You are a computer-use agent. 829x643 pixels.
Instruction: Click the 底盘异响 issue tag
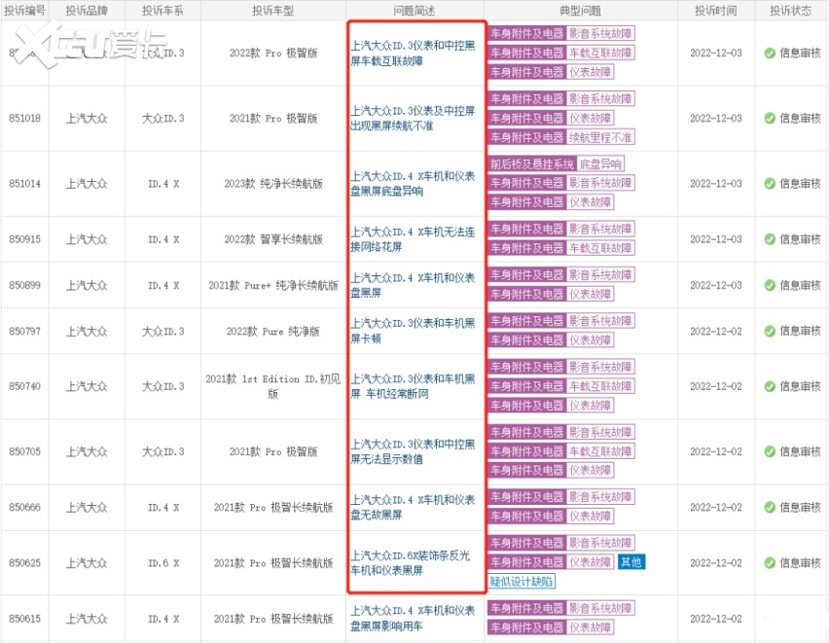click(x=600, y=164)
